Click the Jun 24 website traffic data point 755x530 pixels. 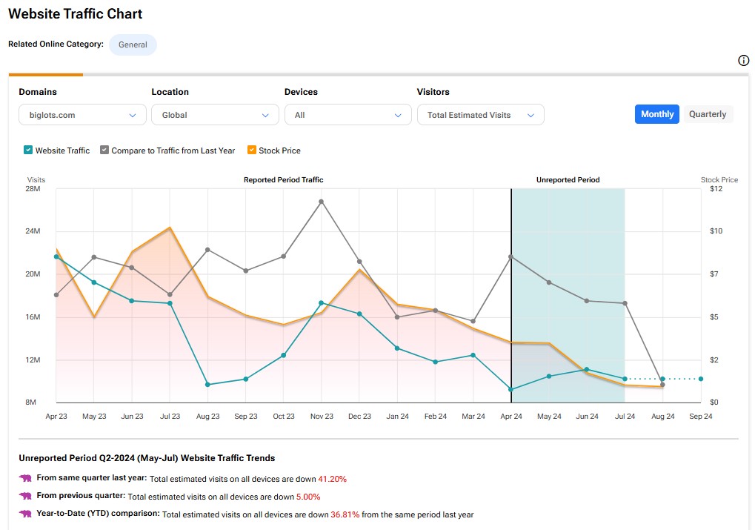point(587,369)
